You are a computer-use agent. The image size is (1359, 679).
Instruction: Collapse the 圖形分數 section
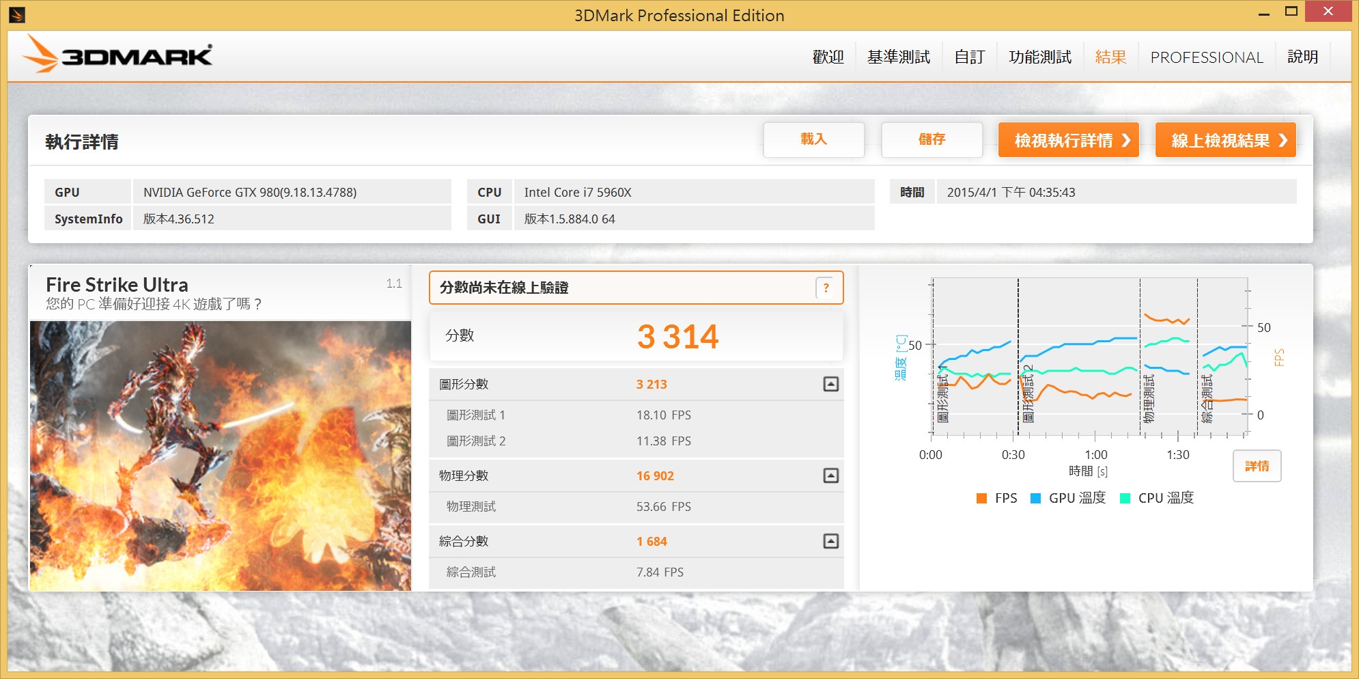click(830, 384)
